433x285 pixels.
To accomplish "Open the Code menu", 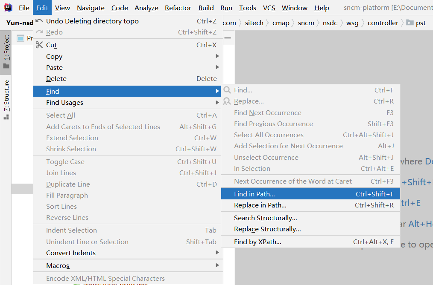I will coord(120,8).
